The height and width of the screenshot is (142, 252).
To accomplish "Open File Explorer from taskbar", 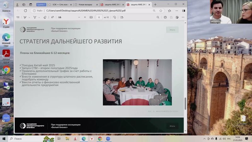I will (67, 139).
